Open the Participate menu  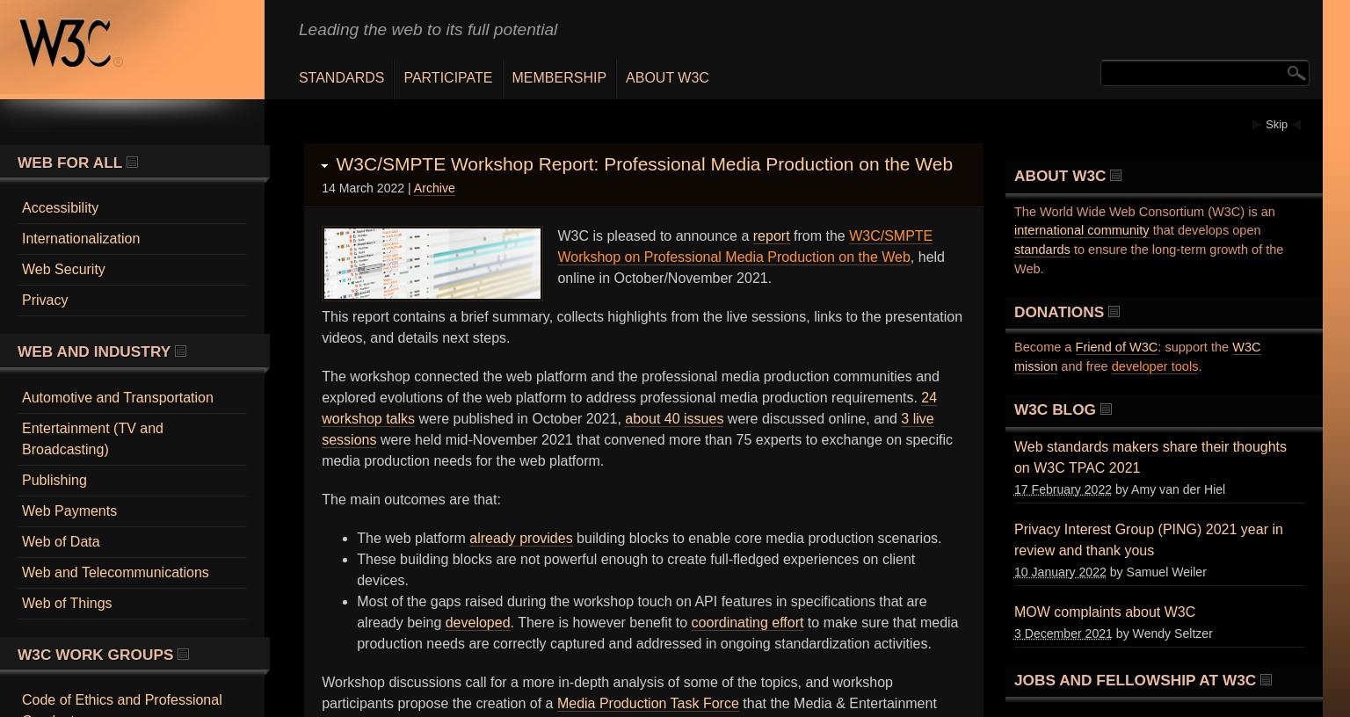(x=447, y=77)
